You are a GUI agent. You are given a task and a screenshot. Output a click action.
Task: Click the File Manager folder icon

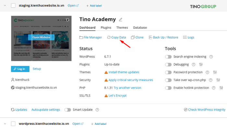(x=81, y=37)
